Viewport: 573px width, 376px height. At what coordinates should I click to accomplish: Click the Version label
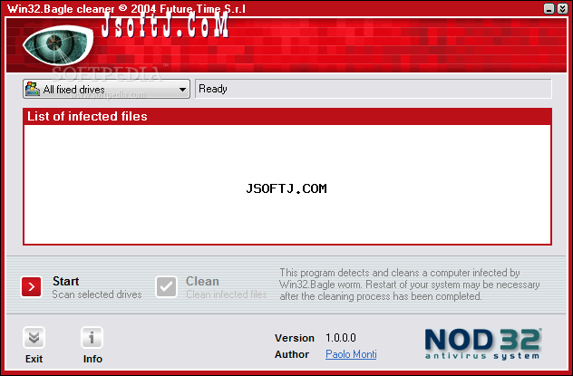pos(294,338)
